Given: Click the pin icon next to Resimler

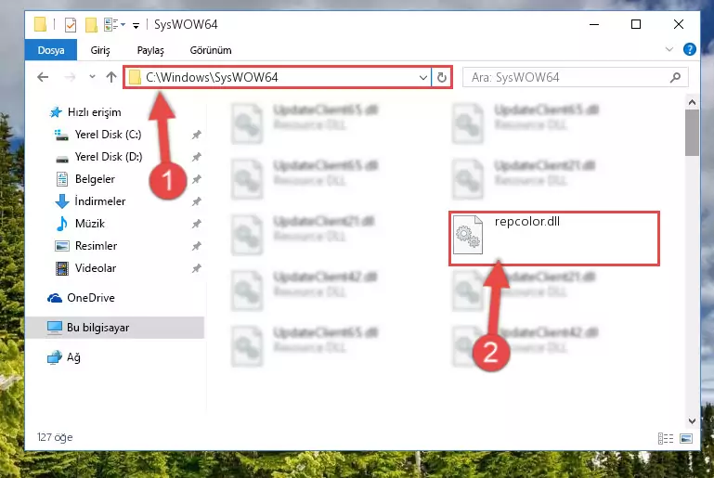Looking at the screenshot, I should click(196, 246).
